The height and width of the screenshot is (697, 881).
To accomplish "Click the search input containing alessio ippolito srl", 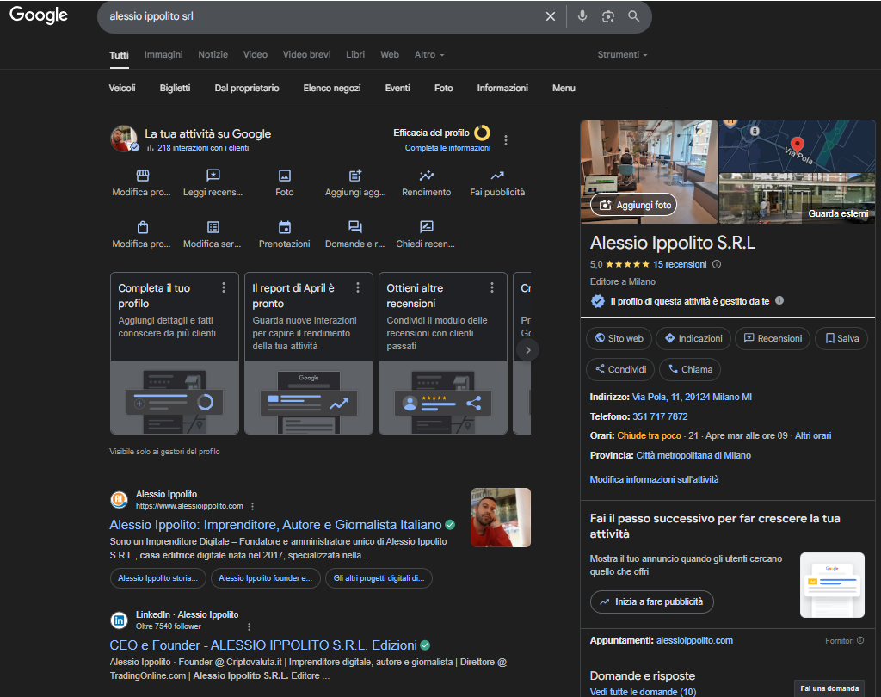I will point(323,16).
